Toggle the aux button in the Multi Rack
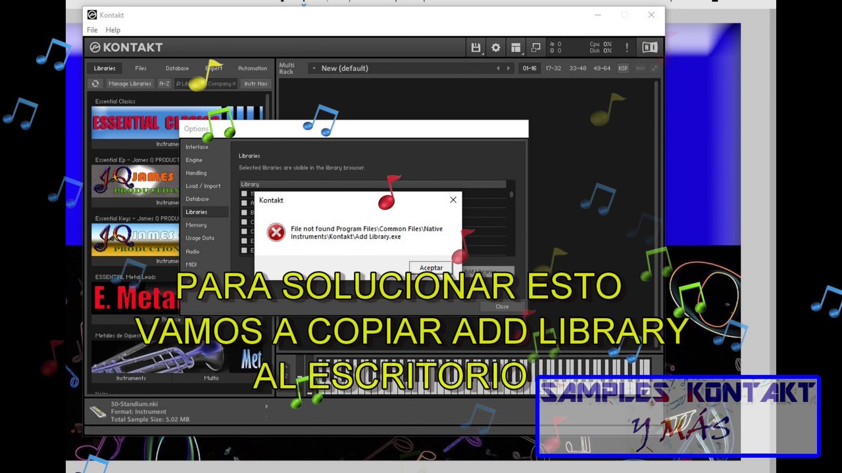Screen dimensions: 842x473 pyautogui.click(x=640, y=68)
